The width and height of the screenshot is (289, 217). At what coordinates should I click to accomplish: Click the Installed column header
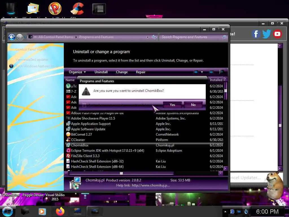(216, 80)
